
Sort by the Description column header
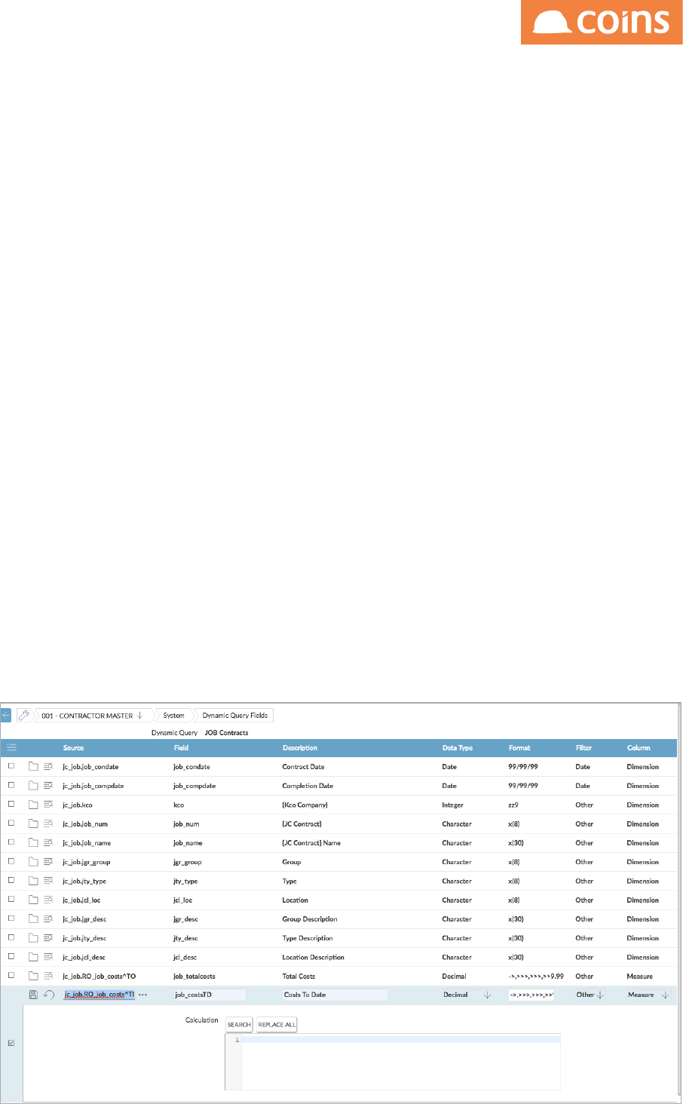(300, 748)
